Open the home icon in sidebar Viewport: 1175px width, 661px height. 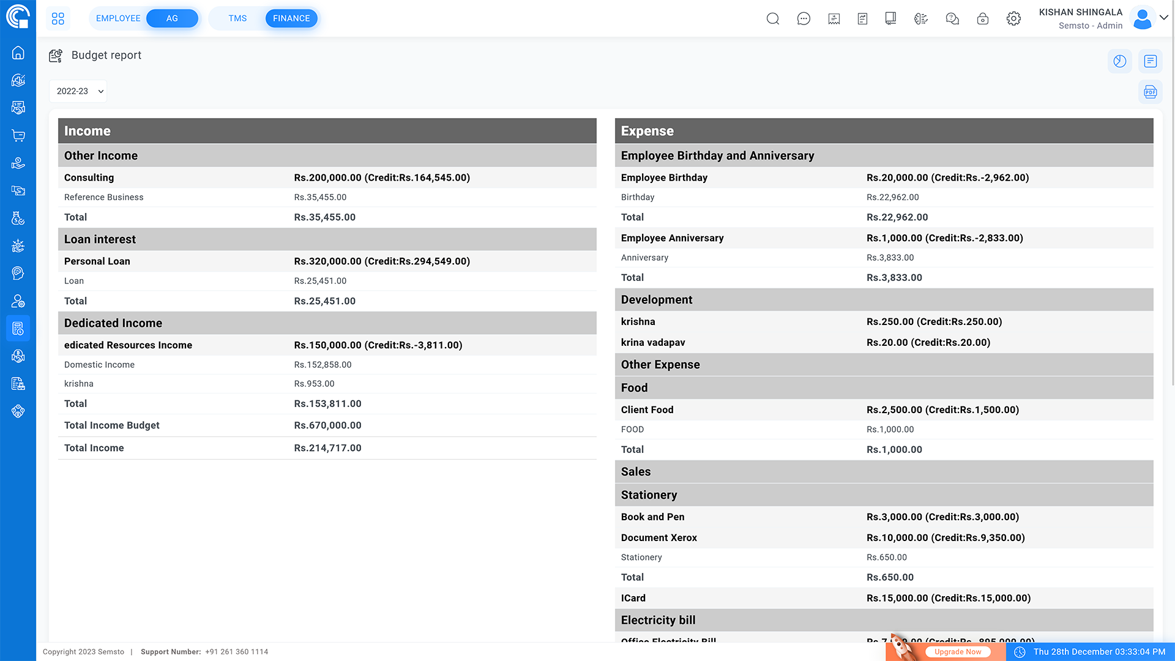click(x=18, y=53)
